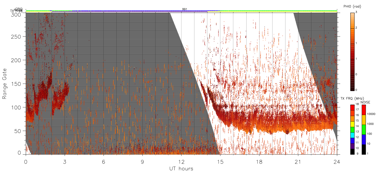Click the NOISE legend value '1'
Screen dimensions: 379x175
[368, 153]
